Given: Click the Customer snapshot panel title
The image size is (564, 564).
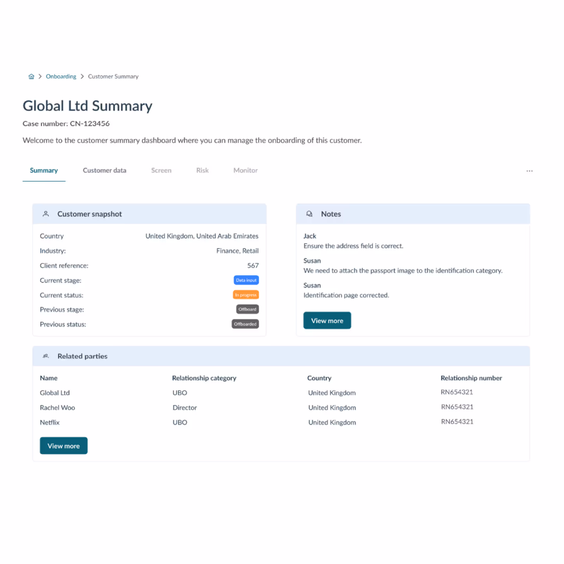Looking at the screenshot, I should point(90,214).
